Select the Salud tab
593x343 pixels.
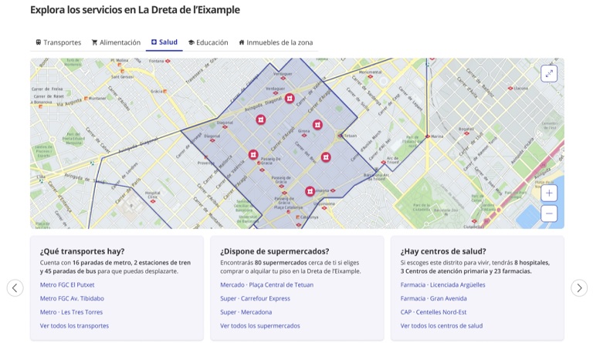(x=164, y=42)
